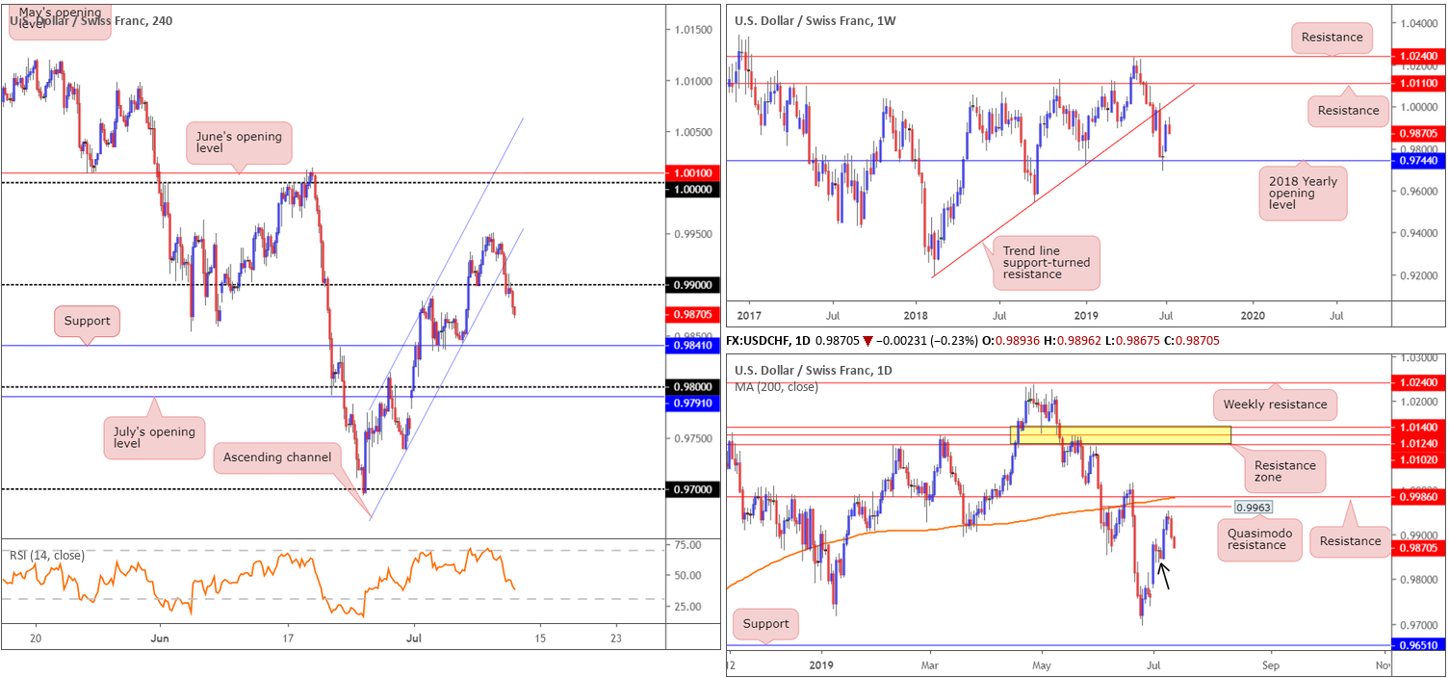Click the black 0.97000 price label
Viewport: 1449px width, 678px height.
(693, 489)
